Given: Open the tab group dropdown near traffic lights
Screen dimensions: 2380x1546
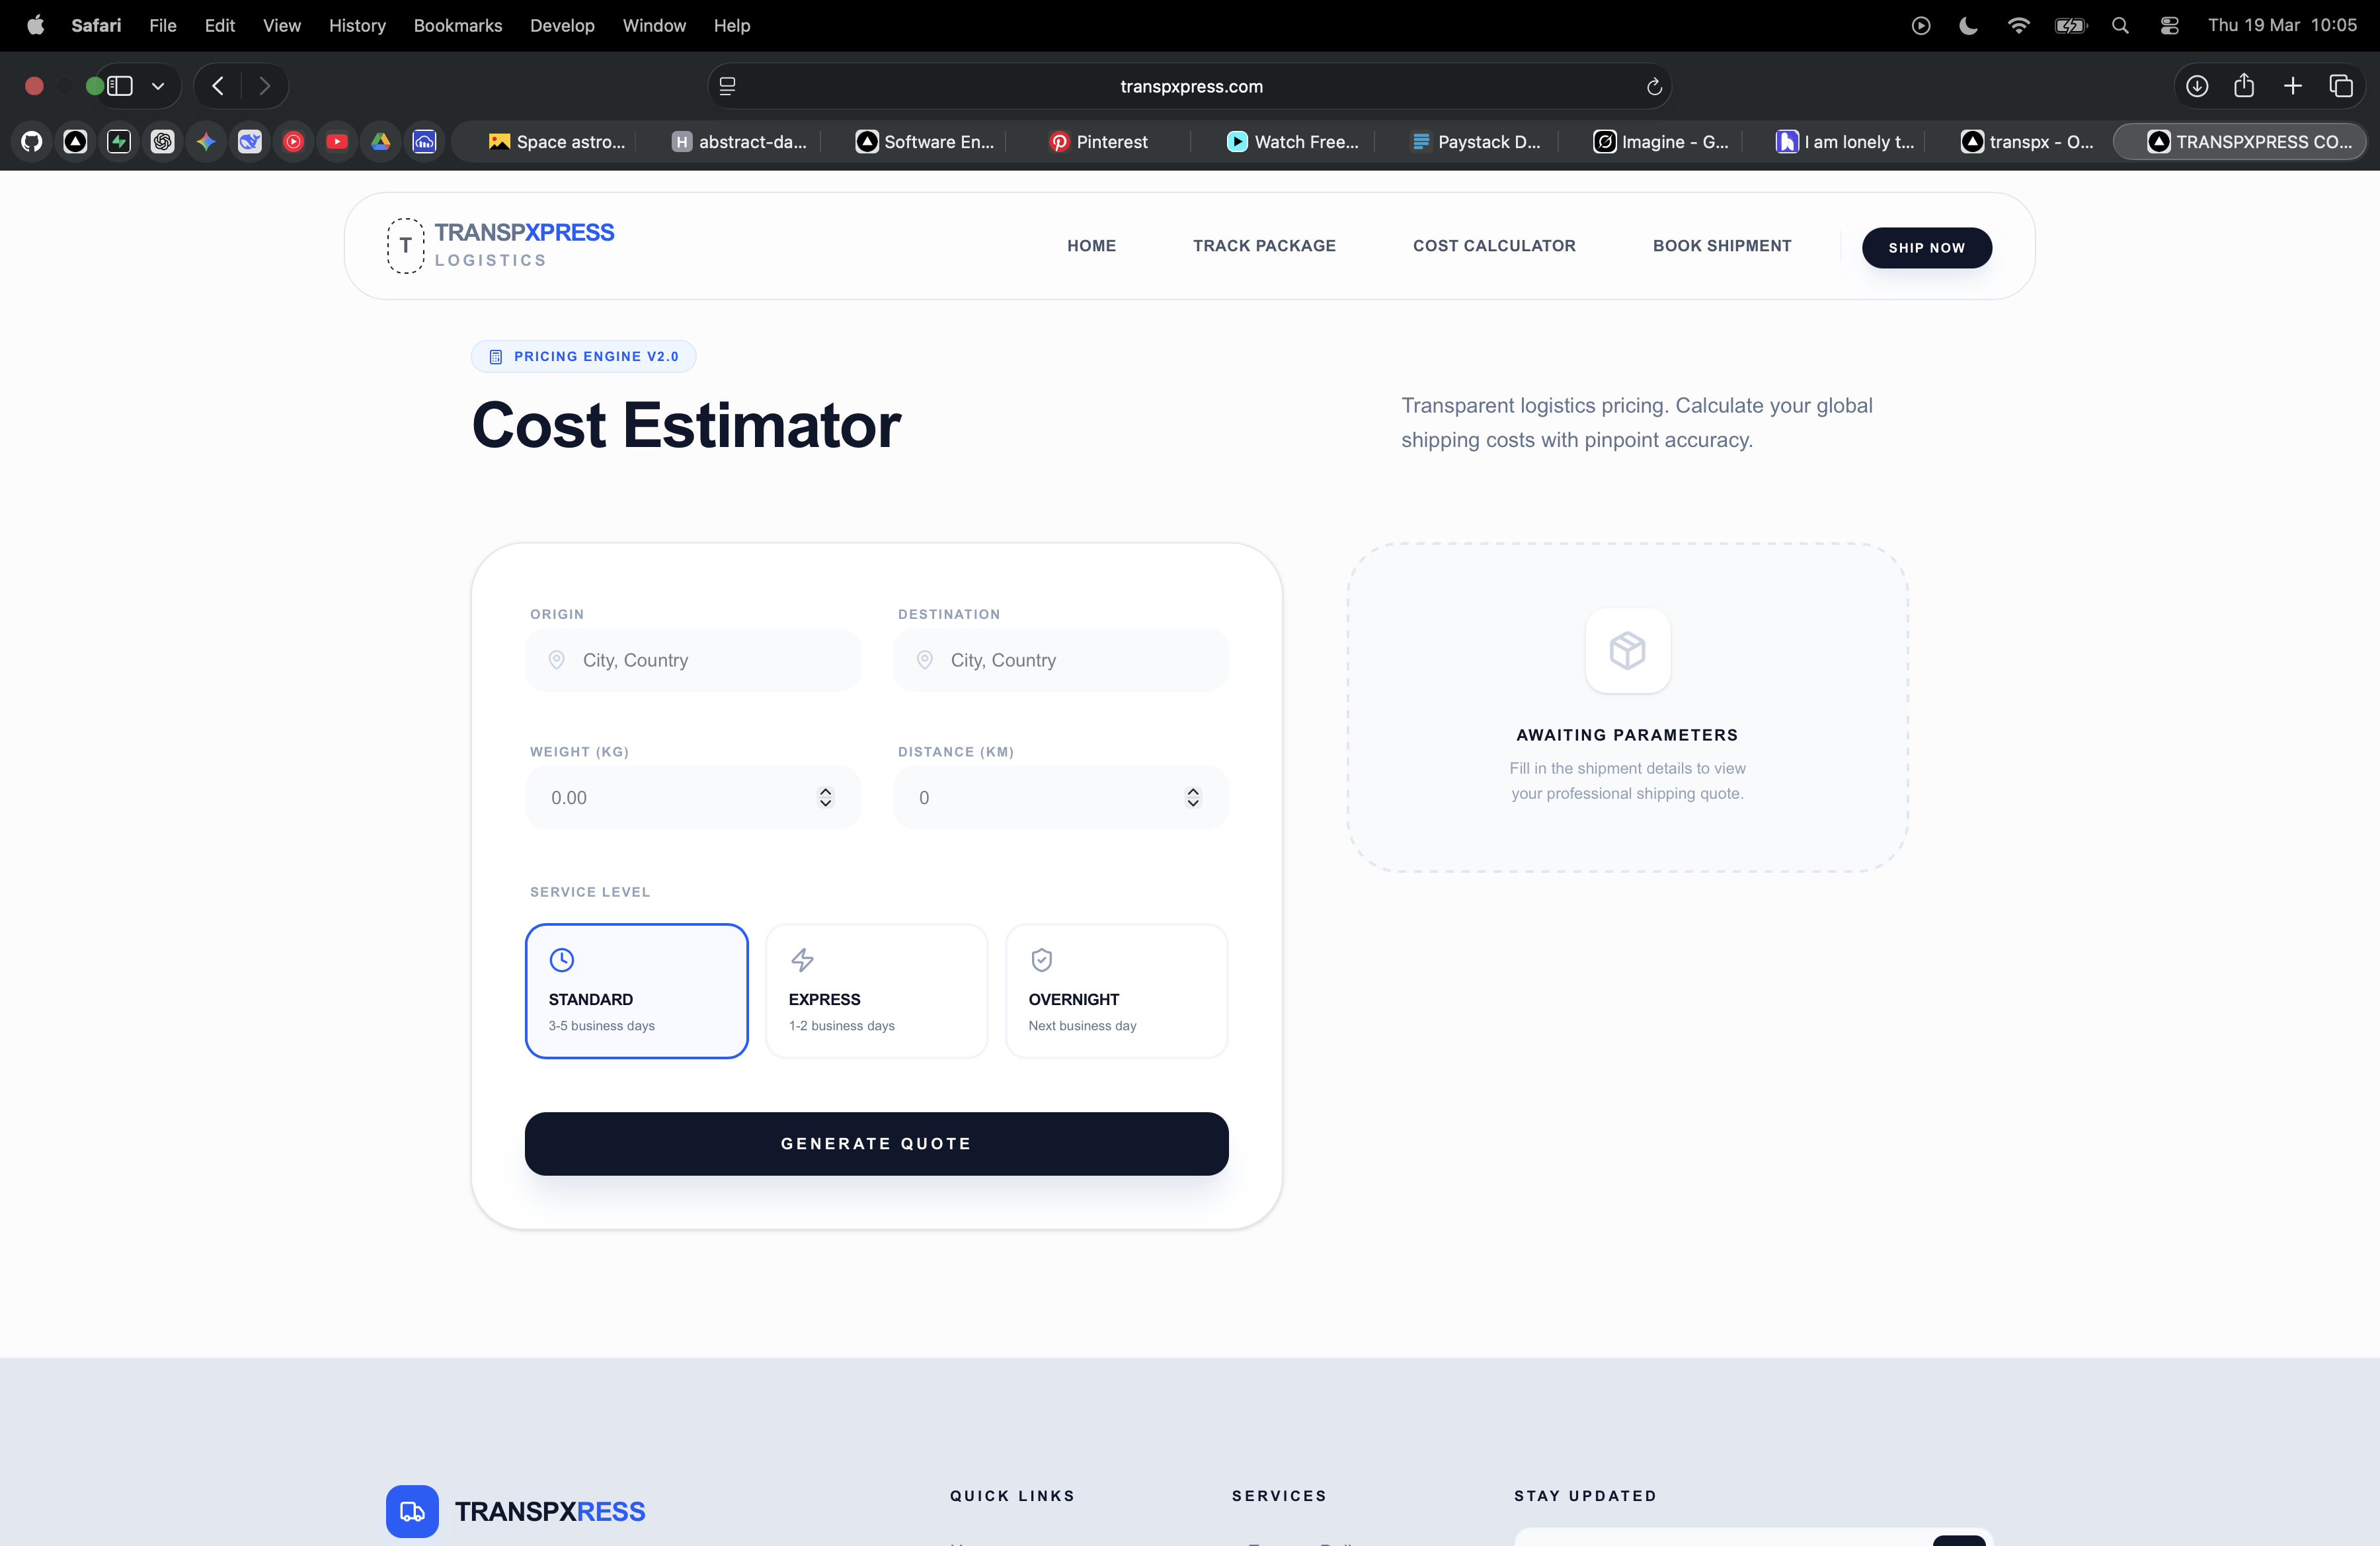Looking at the screenshot, I should 157,86.
